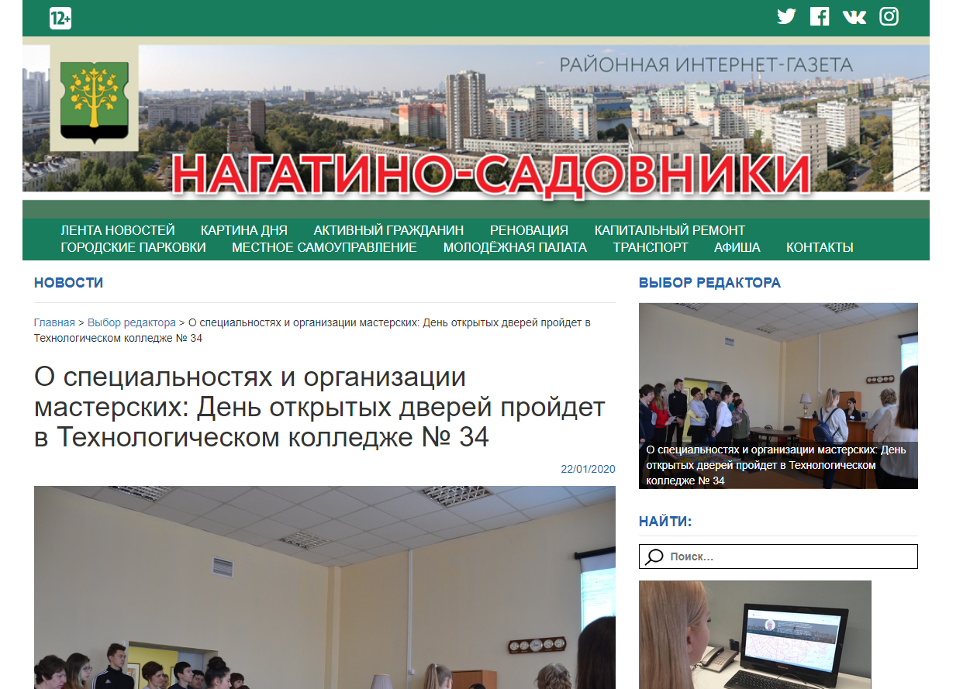The width and height of the screenshot is (970, 689).
Task: Click the Выбор редактора sidebar heading
Action: pyautogui.click(x=709, y=283)
